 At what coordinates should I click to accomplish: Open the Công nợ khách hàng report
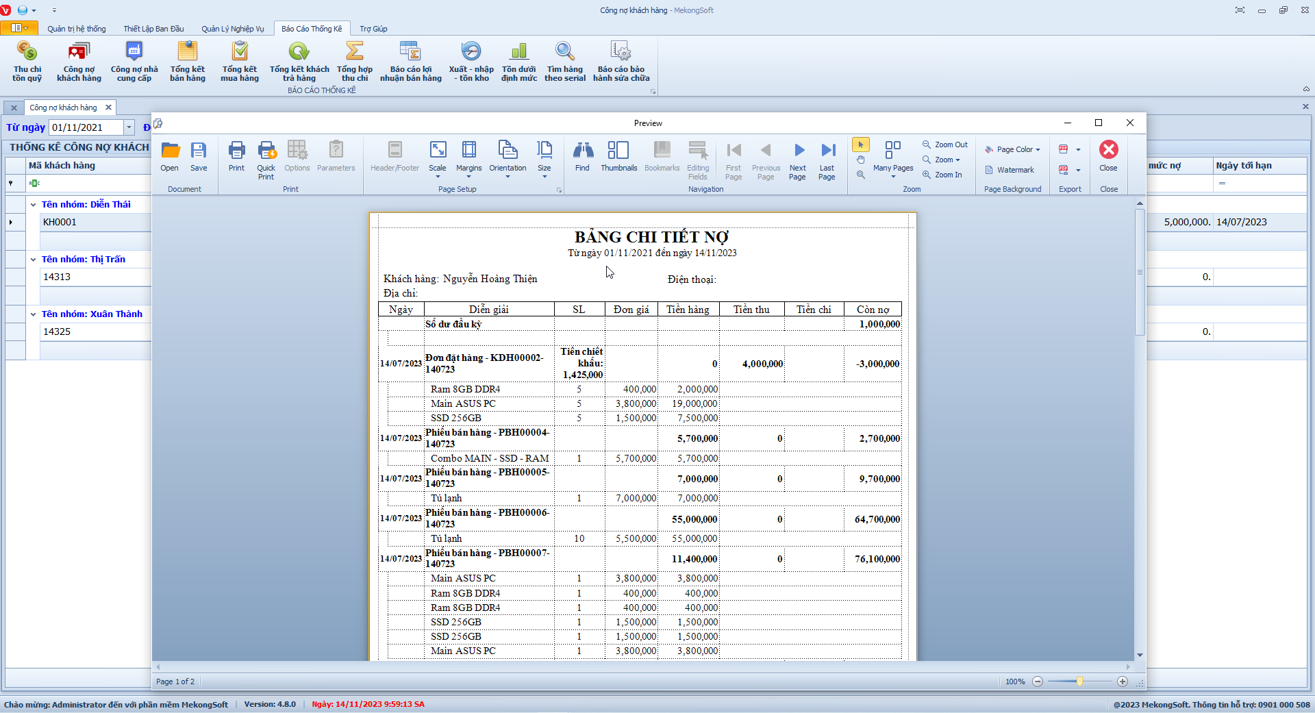pyautogui.click(x=79, y=60)
